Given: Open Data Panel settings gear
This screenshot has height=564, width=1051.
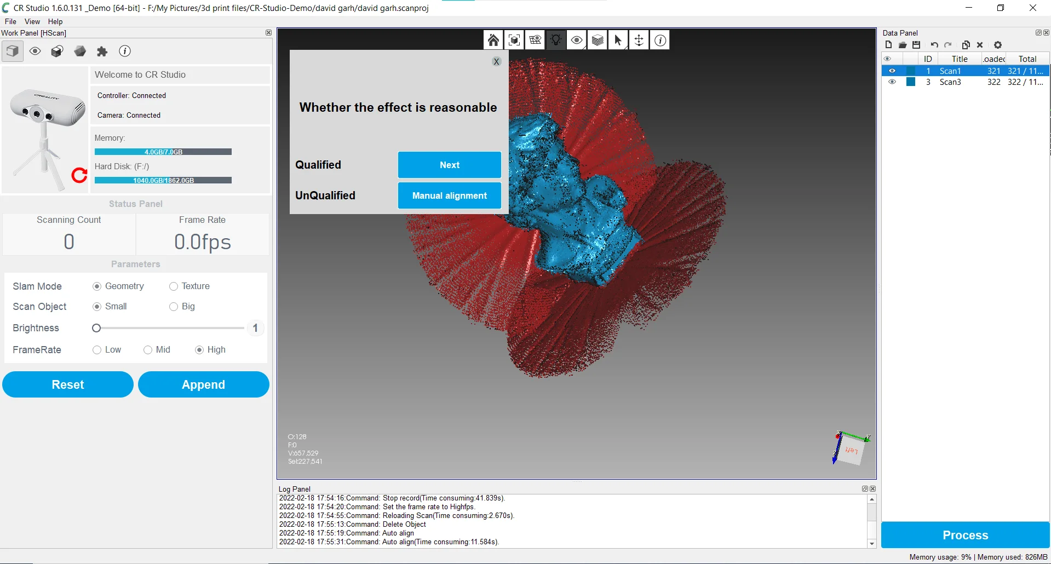Looking at the screenshot, I should (998, 45).
